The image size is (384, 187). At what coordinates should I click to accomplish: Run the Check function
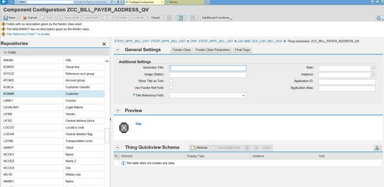[155, 18]
